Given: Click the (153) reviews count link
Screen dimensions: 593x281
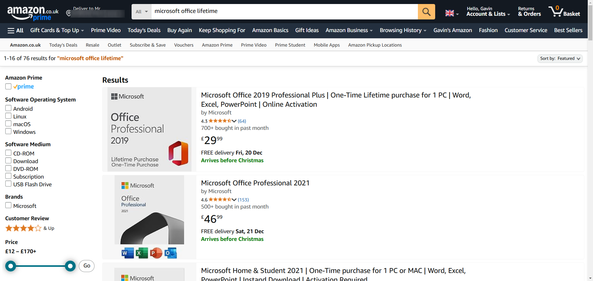Looking at the screenshot, I should coord(243,200).
